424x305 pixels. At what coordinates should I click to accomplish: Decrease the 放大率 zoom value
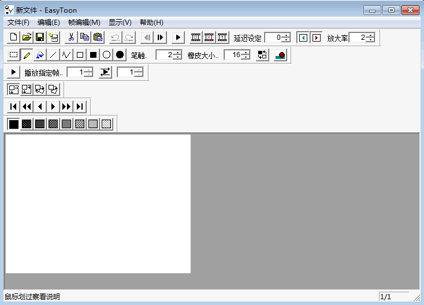371,40
